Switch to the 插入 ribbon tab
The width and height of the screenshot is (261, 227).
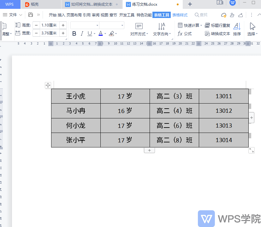coord(61,15)
